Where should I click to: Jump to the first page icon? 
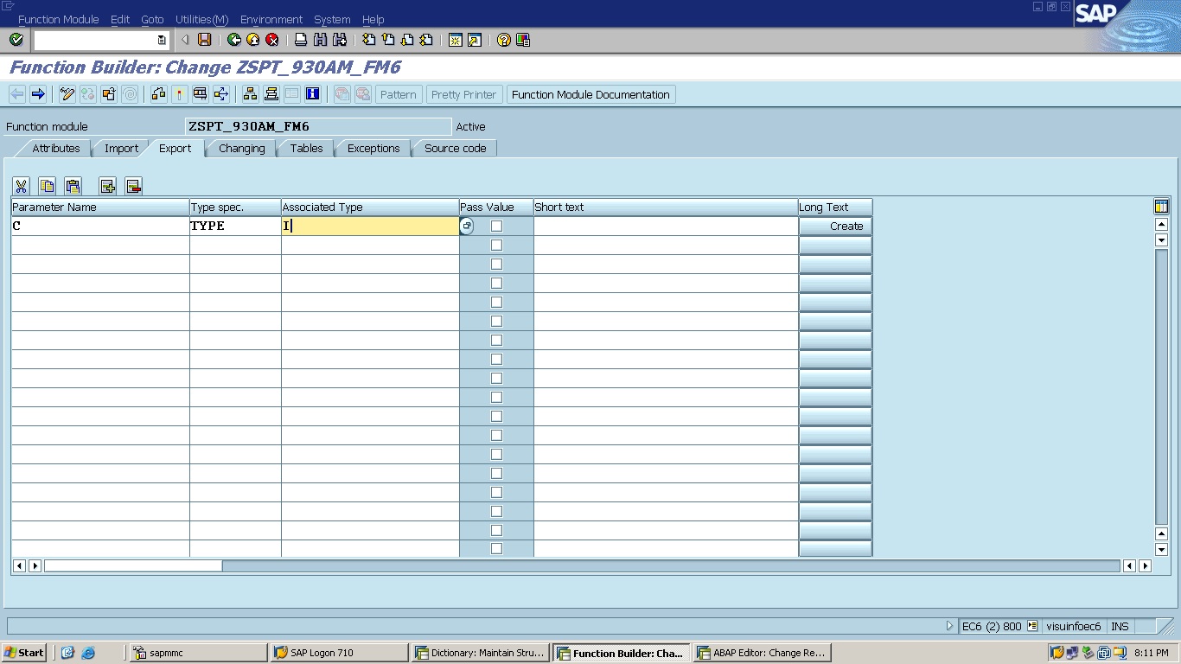(369, 40)
